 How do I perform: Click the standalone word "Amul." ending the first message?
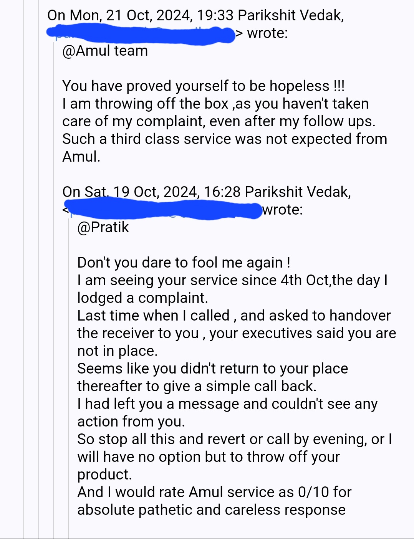click(x=81, y=157)
